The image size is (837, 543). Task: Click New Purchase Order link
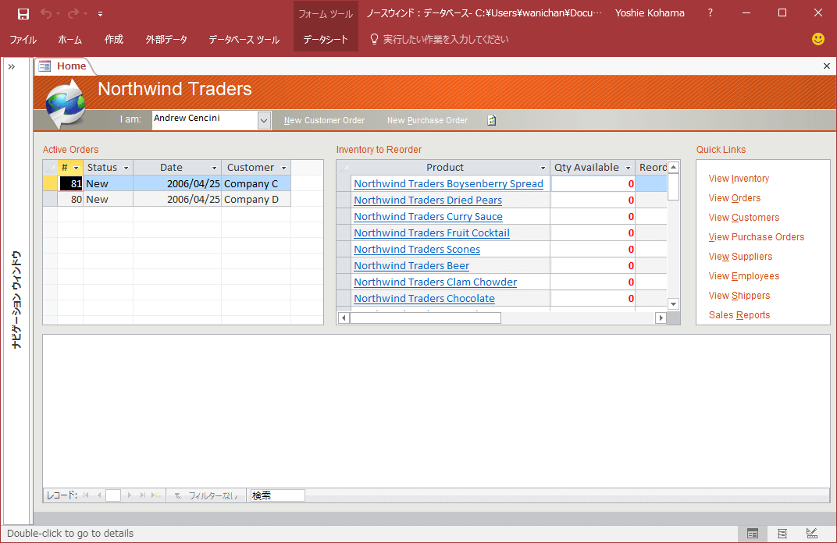coord(428,121)
